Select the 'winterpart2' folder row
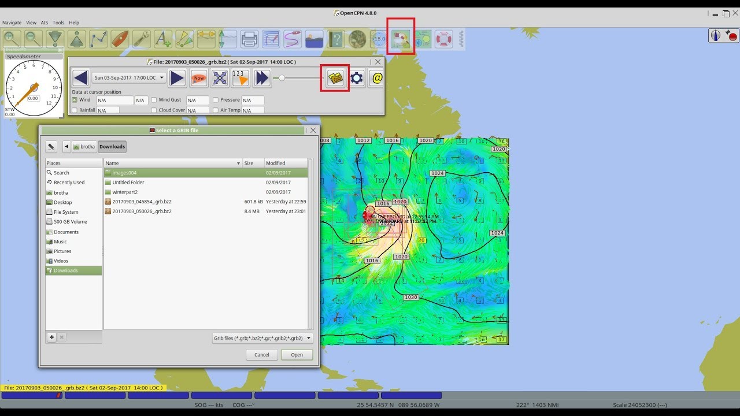This screenshot has height=416, width=740. [x=205, y=192]
